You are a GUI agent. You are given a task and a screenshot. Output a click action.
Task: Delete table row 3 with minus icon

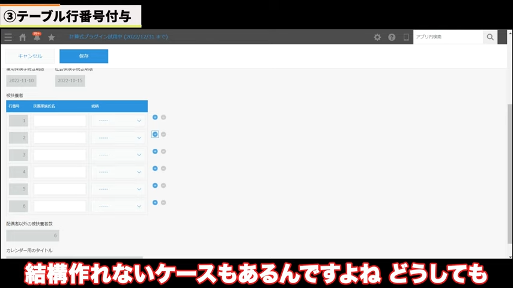click(163, 151)
